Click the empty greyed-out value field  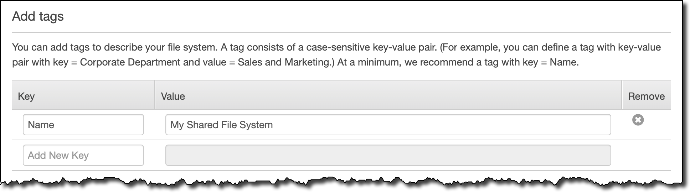pos(388,155)
